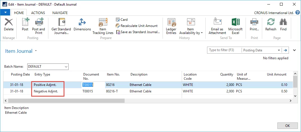
Task: Expand Item Availability by dropdown
Action: 191,26
